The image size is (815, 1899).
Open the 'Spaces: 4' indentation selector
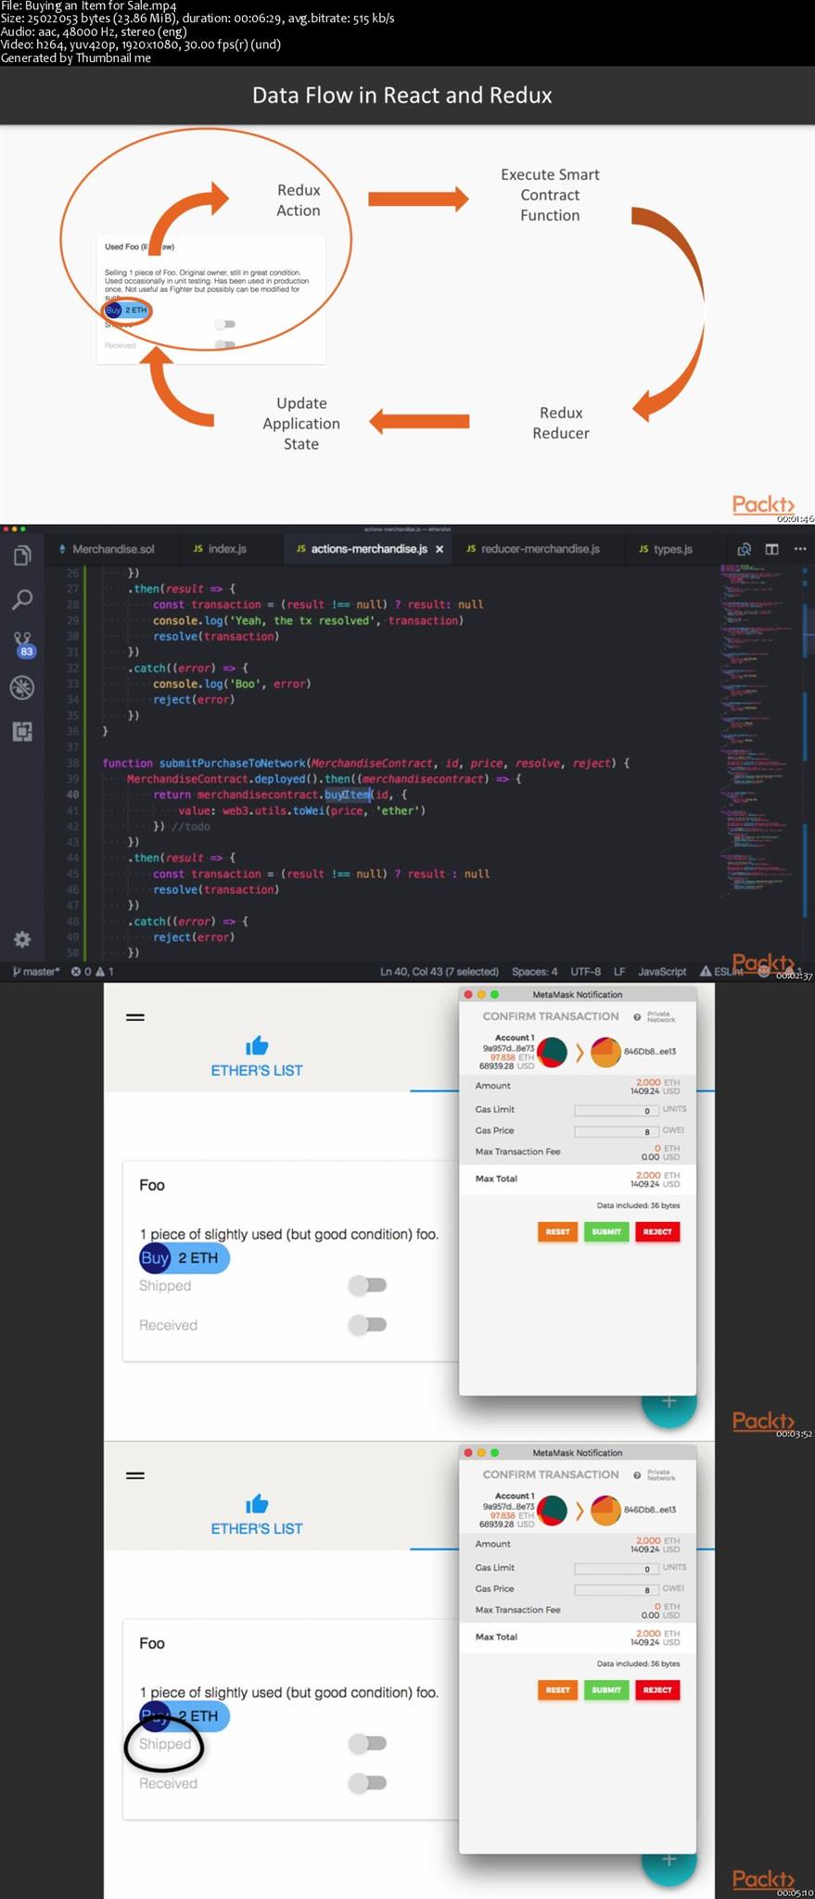coord(535,972)
